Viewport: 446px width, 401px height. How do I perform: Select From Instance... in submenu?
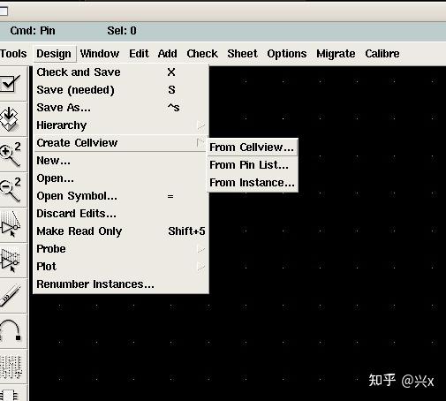(253, 183)
